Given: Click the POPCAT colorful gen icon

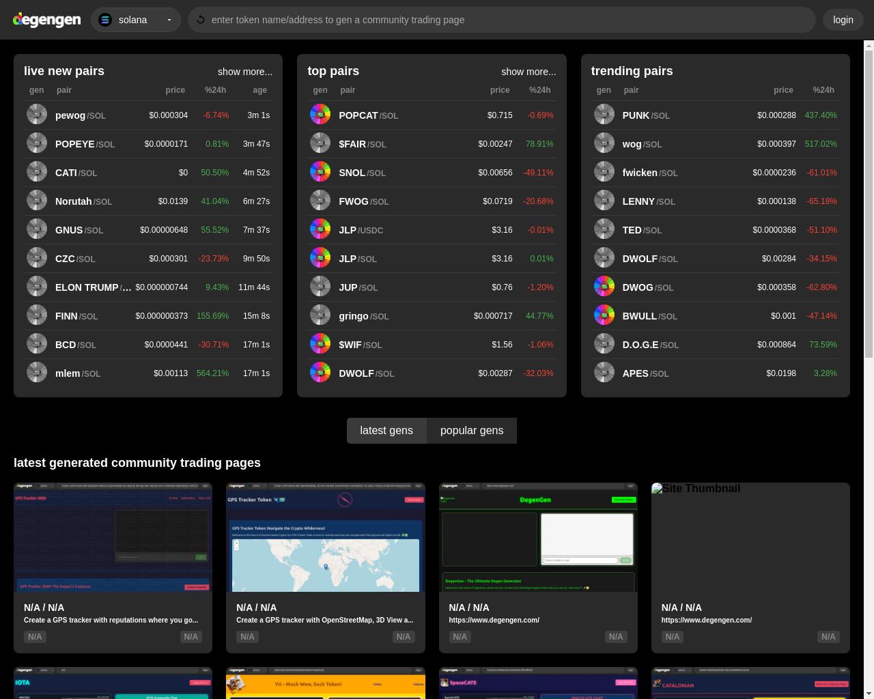Looking at the screenshot, I should (320, 114).
